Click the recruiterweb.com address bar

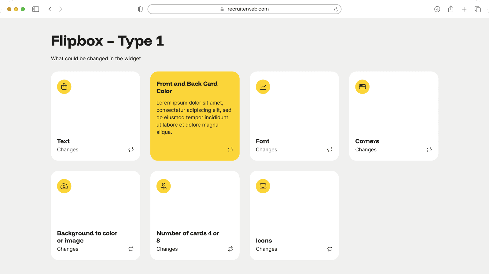tap(244, 9)
